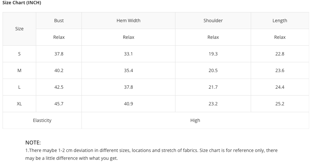Click the Length column header
Viewport: 315px width, 166px height.
(280, 21)
